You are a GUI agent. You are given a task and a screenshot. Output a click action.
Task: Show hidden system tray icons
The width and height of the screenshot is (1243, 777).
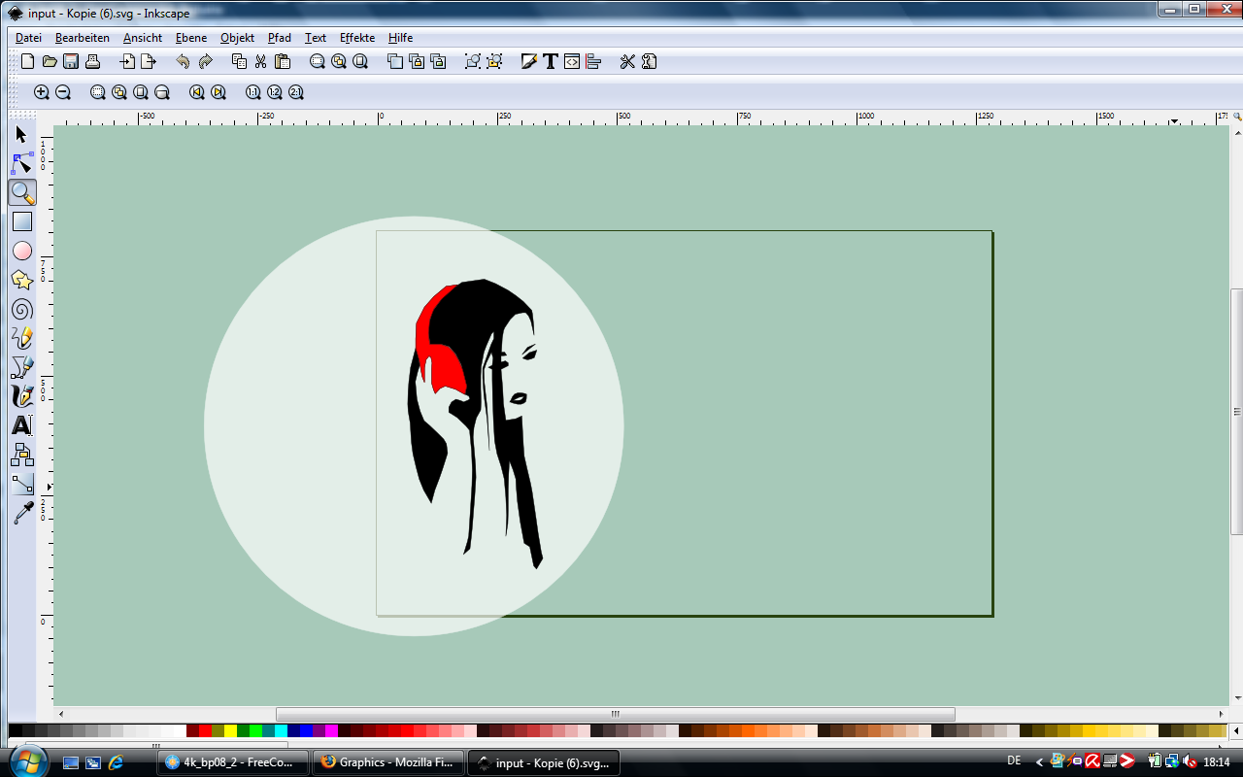1039,761
